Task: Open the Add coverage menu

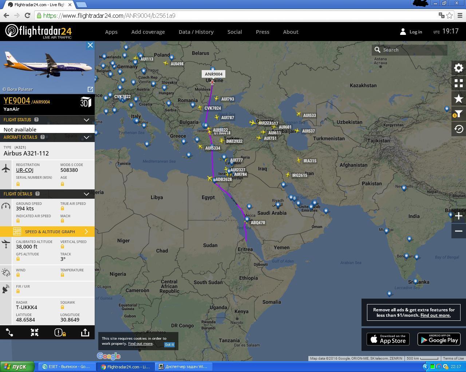Action: point(148,32)
